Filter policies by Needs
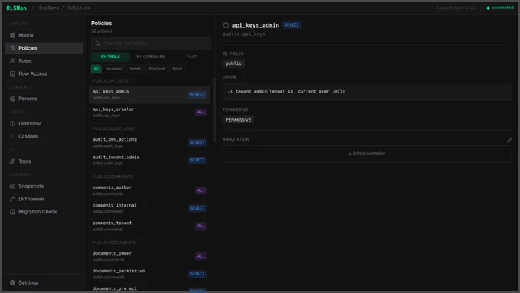 135,69
